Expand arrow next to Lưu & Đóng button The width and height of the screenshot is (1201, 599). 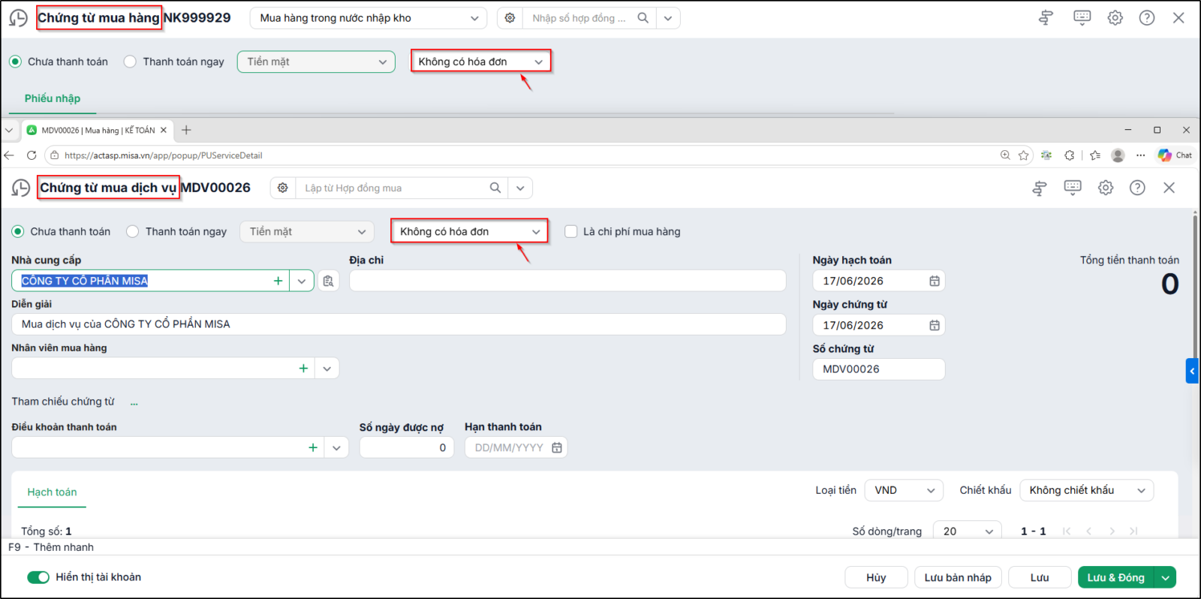pos(1165,577)
